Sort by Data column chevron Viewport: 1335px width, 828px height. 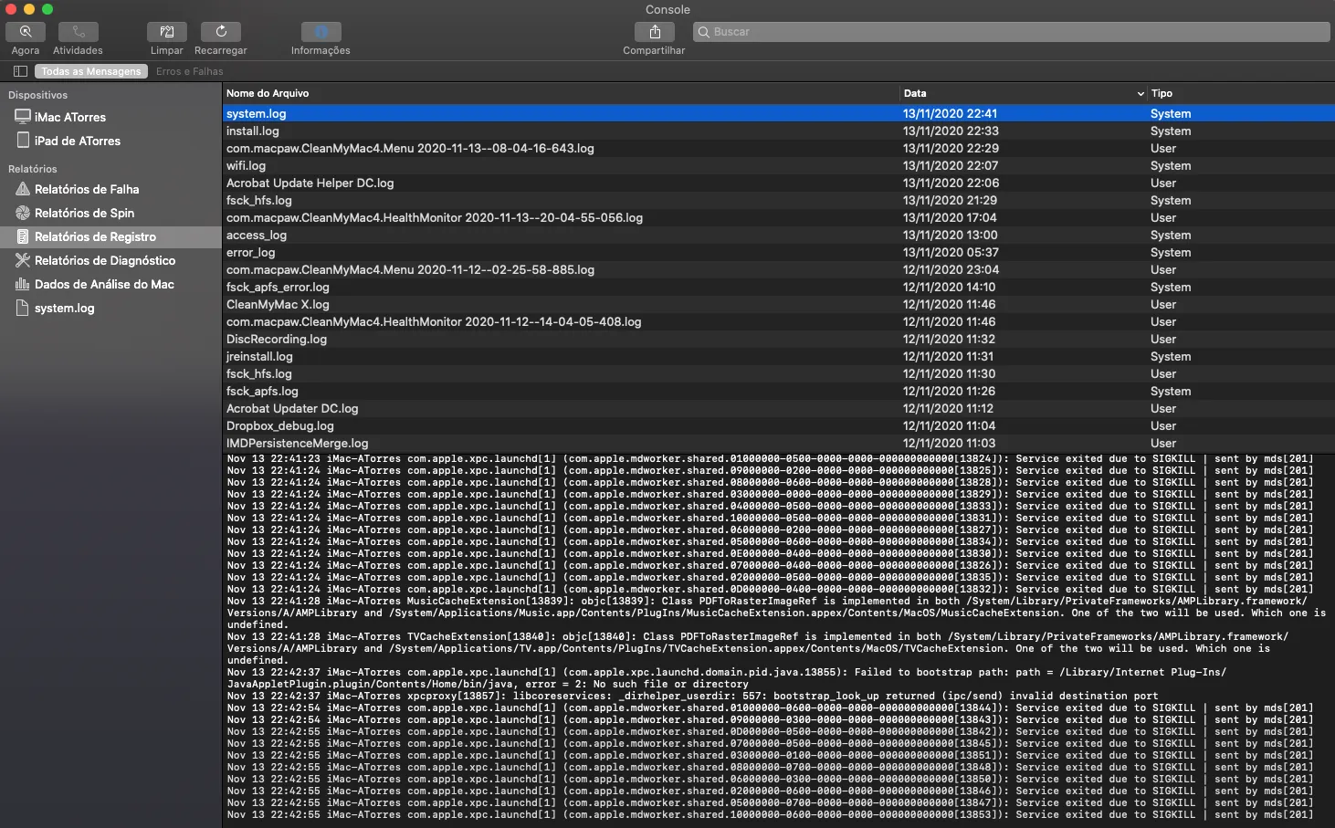pyautogui.click(x=1141, y=94)
